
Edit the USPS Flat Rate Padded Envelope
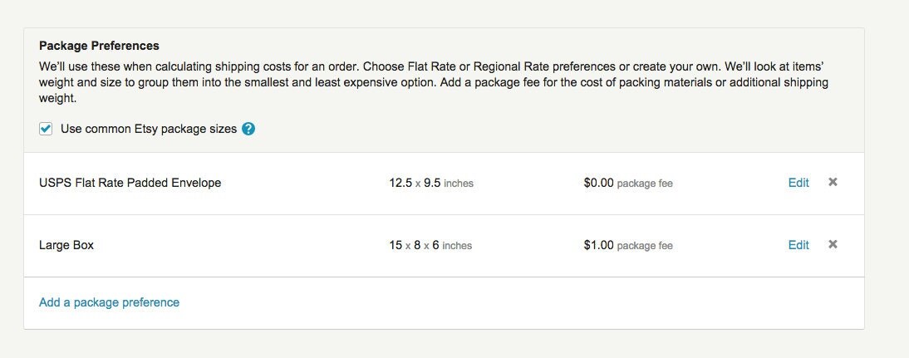tap(798, 183)
